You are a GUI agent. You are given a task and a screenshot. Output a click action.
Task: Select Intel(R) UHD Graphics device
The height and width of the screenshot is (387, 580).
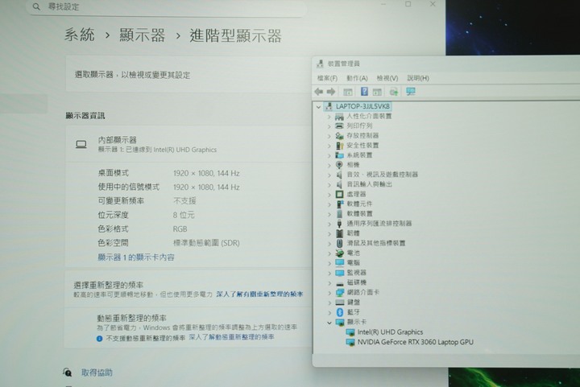pos(390,332)
